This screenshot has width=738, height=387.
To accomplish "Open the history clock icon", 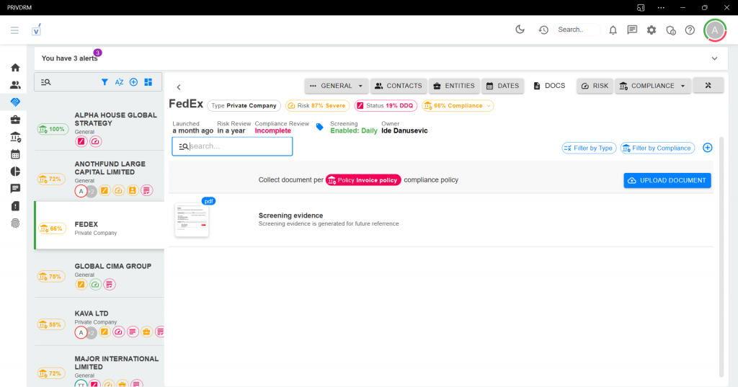I will pyautogui.click(x=543, y=30).
